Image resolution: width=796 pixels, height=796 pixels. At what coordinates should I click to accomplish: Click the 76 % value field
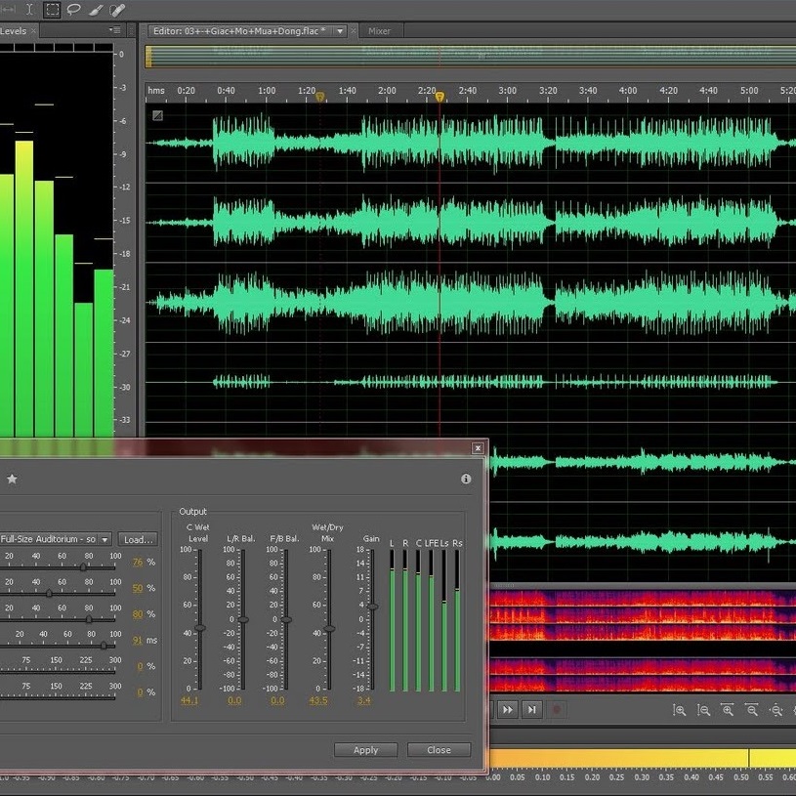coord(138,563)
